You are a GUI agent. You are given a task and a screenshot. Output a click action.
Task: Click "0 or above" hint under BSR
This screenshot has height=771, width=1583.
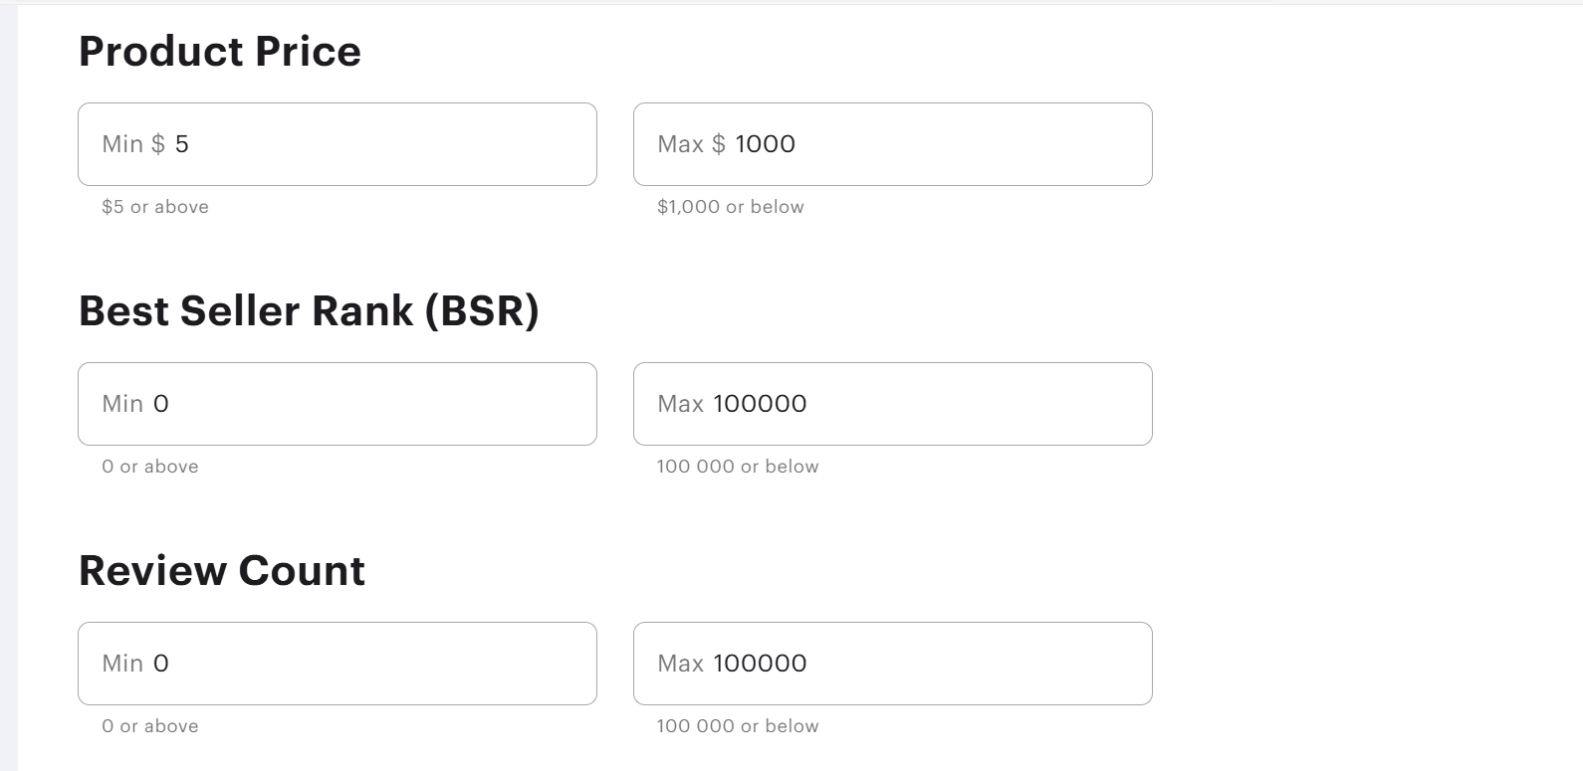click(x=150, y=467)
